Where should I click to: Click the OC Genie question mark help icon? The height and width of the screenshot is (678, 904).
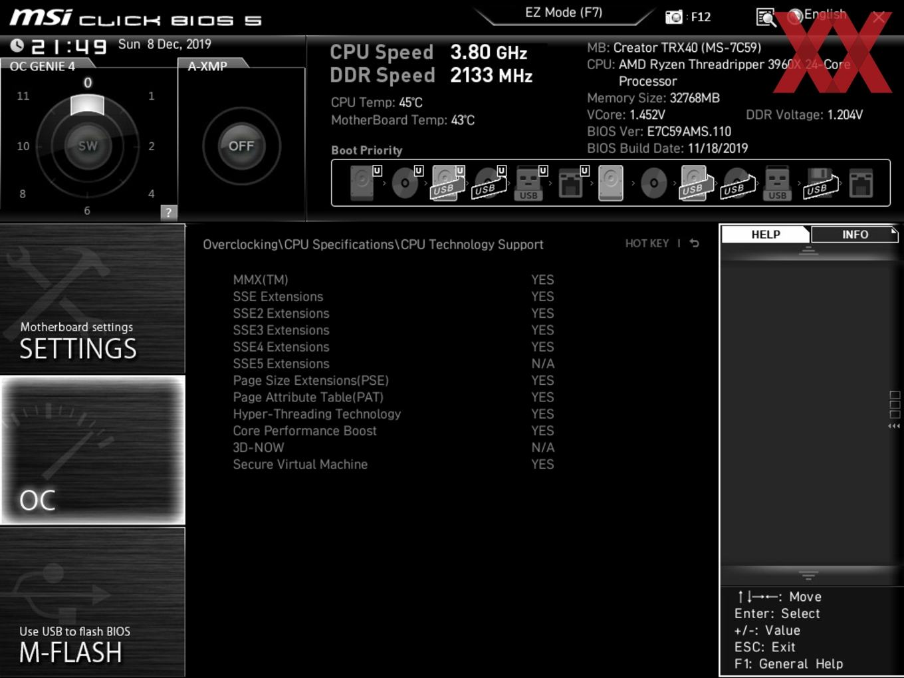point(169,213)
